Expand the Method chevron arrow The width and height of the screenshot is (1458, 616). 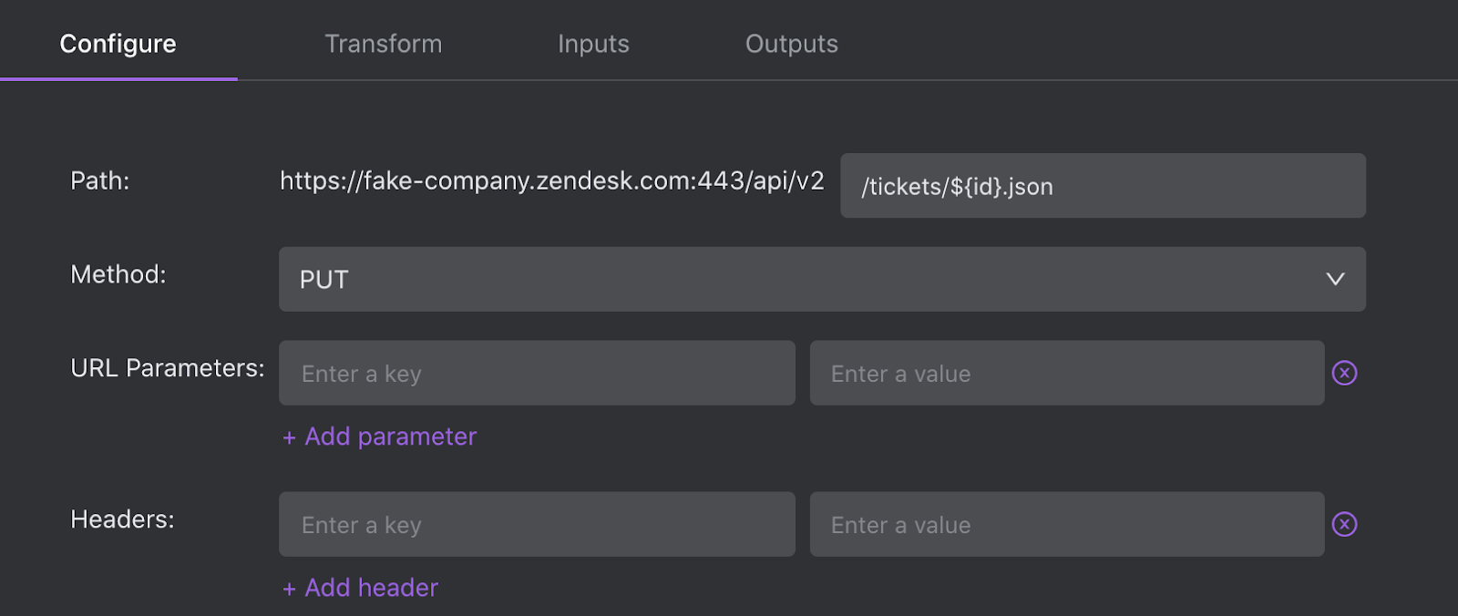[x=1335, y=279]
